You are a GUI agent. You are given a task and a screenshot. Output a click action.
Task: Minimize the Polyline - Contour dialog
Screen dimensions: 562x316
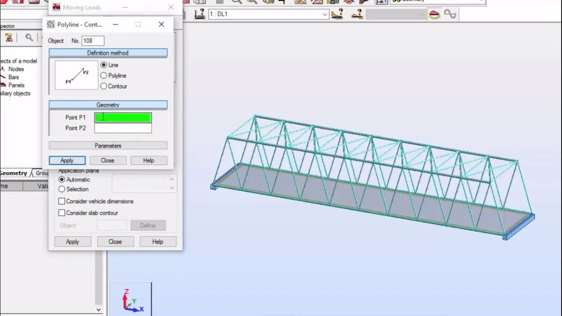115,25
